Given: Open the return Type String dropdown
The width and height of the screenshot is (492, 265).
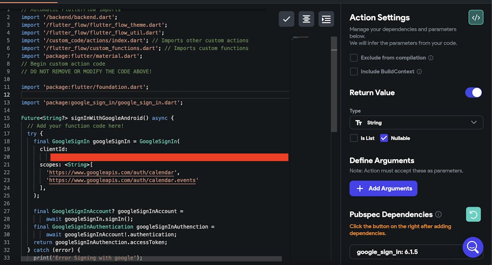Looking at the screenshot, I should [x=416, y=122].
